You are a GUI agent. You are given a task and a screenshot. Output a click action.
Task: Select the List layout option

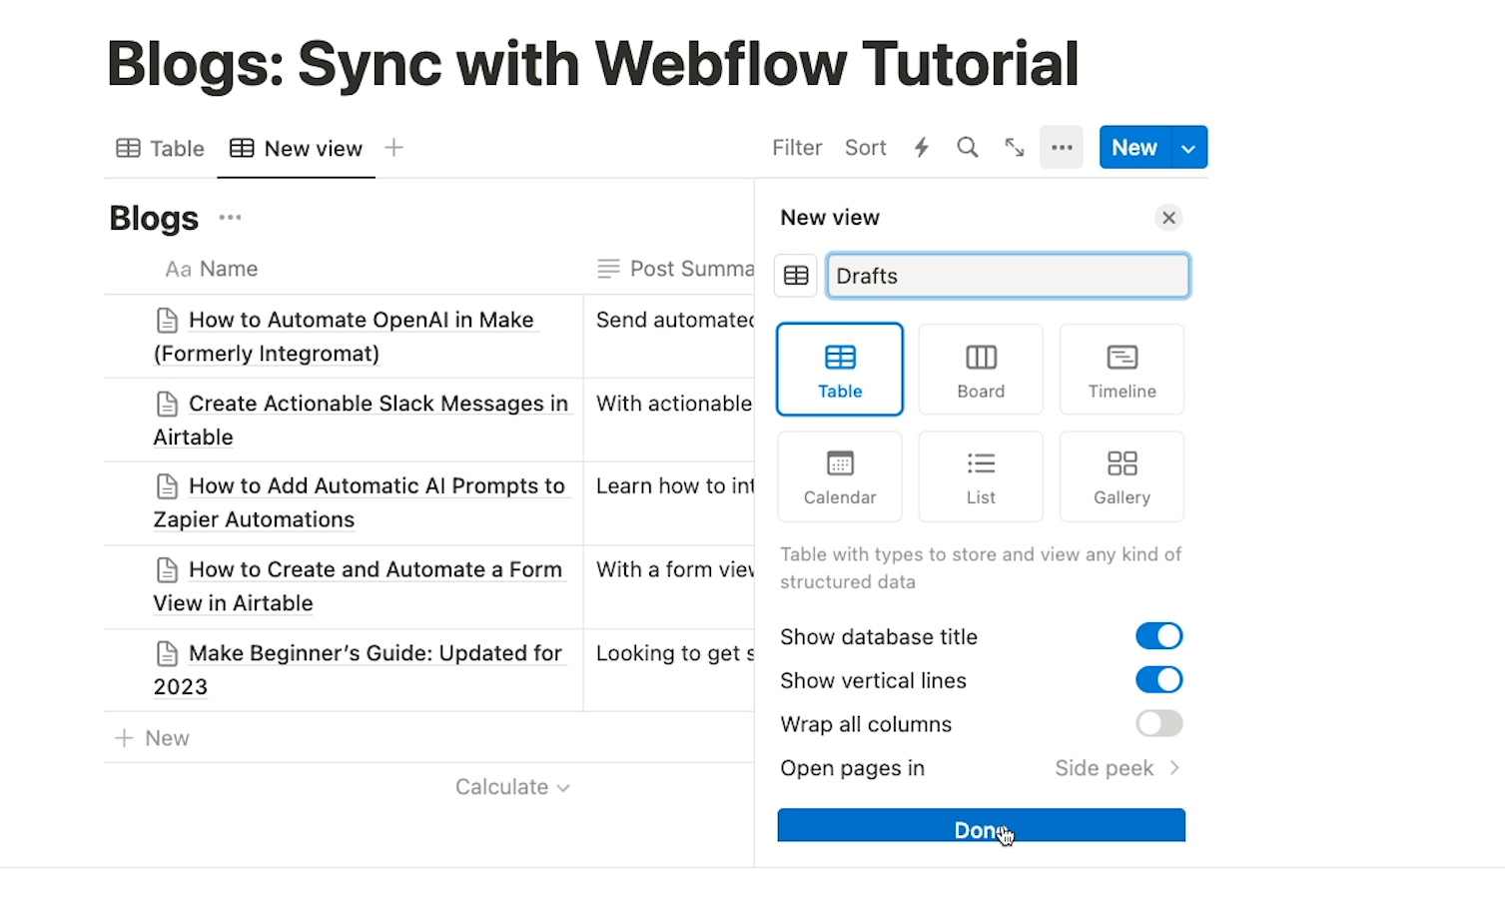tap(981, 476)
